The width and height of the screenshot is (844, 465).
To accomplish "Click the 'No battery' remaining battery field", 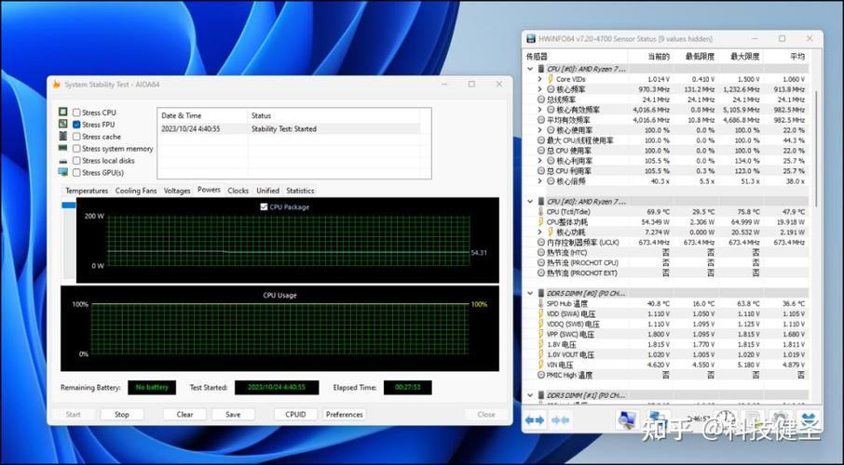I will [152, 387].
